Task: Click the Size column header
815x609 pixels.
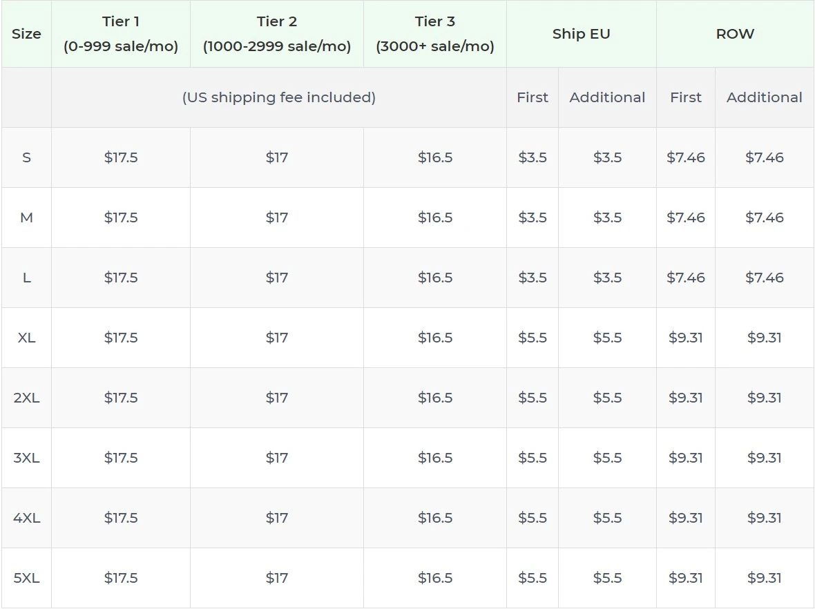Action: 27,34
